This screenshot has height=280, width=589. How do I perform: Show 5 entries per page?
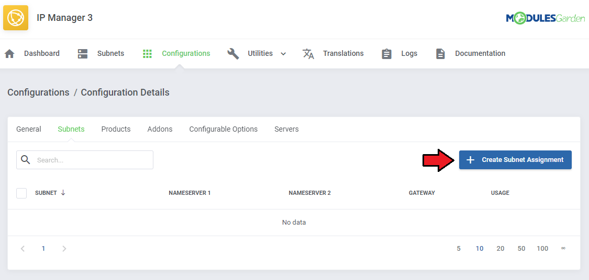point(459,248)
